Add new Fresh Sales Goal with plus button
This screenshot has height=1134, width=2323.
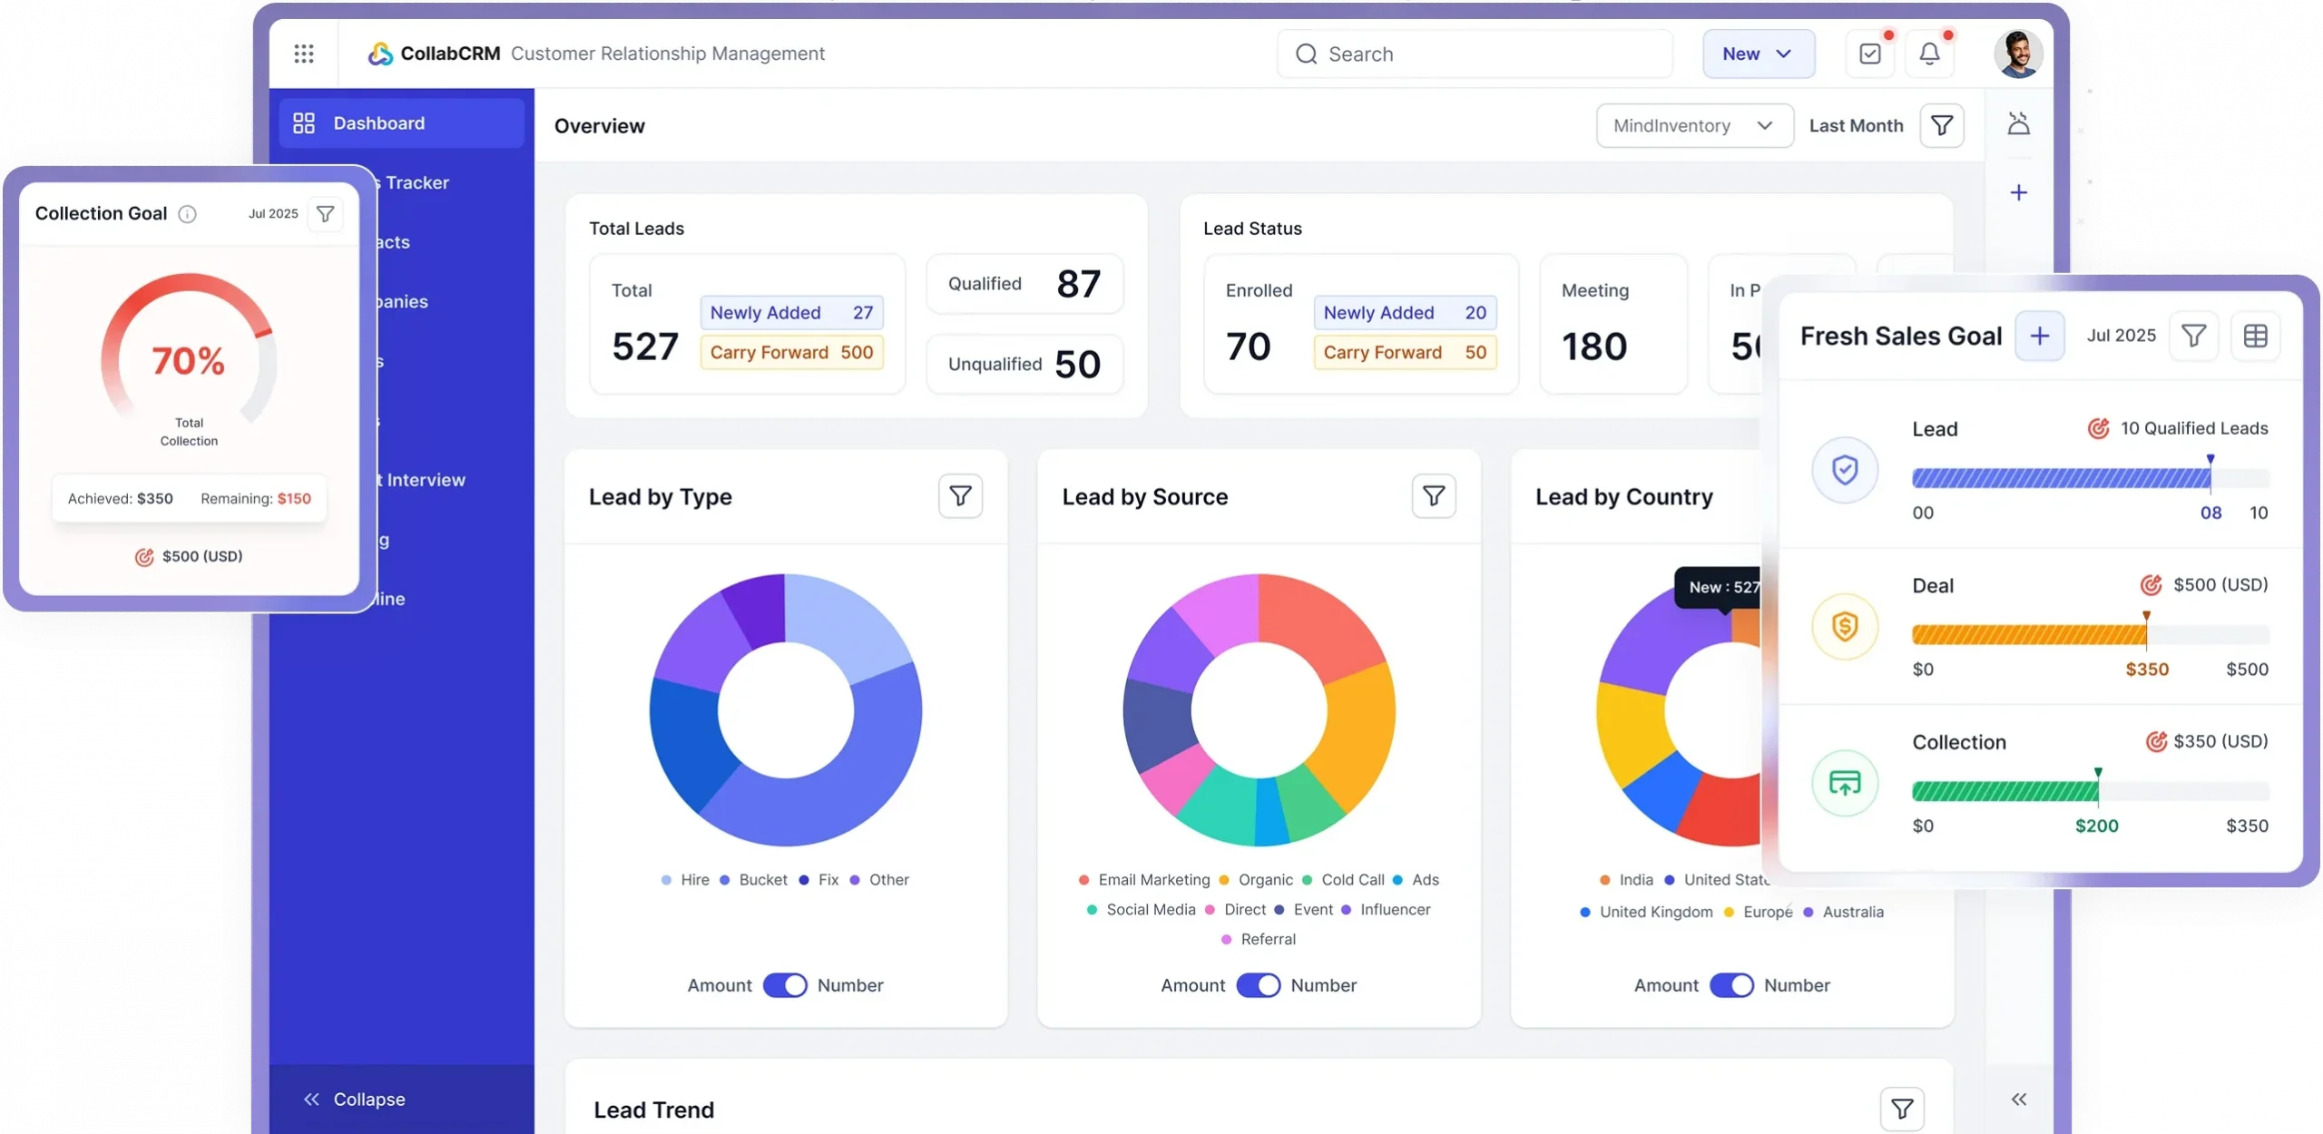point(2039,336)
